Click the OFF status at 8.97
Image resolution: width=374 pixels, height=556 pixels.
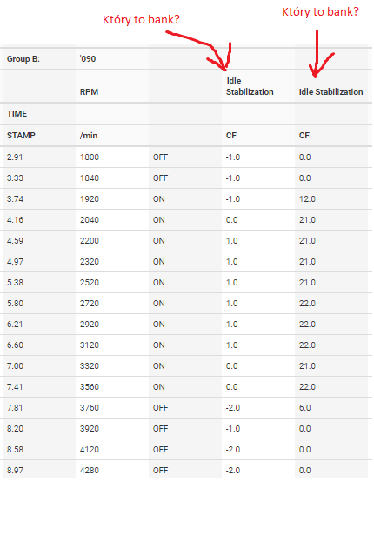coord(160,471)
